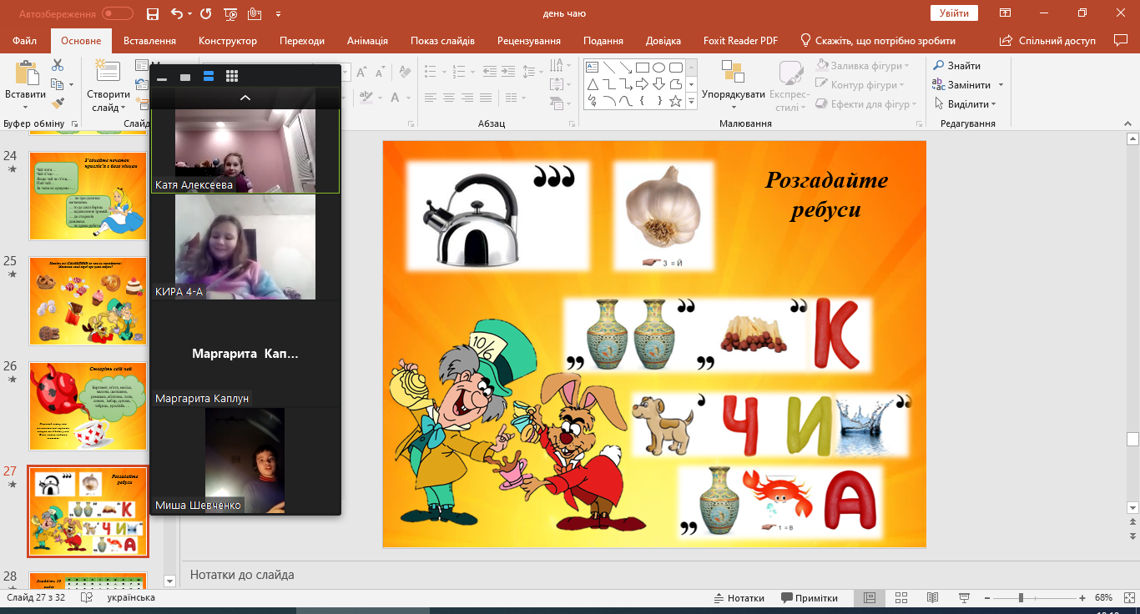1140x614 pixels.
Task: Open the Показ слайдів tab
Action: pos(442,41)
